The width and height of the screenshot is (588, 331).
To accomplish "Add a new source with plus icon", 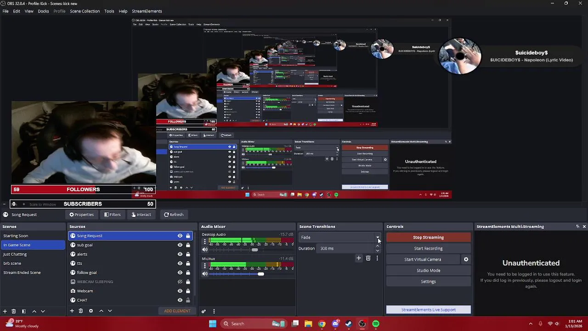I will pos(72,311).
